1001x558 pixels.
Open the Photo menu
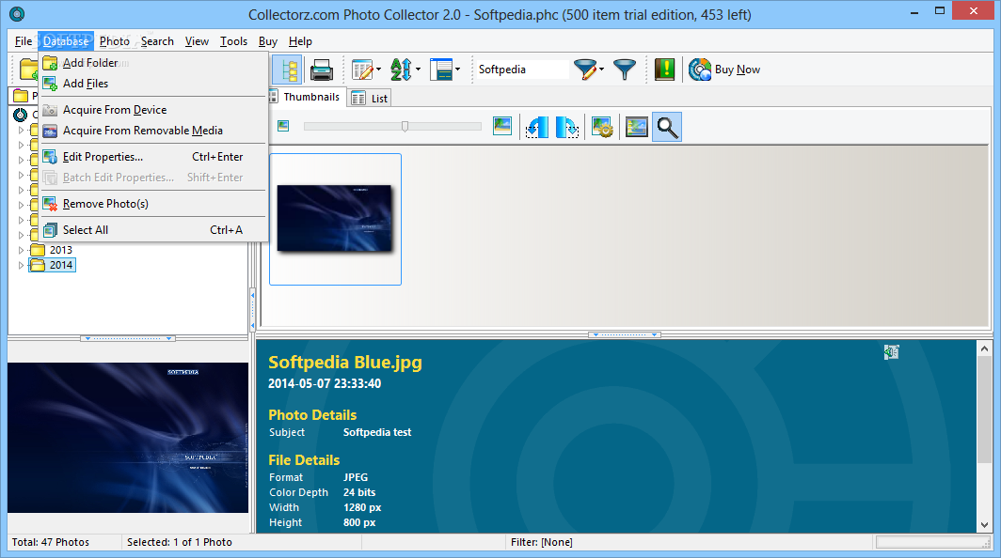pos(115,41)
